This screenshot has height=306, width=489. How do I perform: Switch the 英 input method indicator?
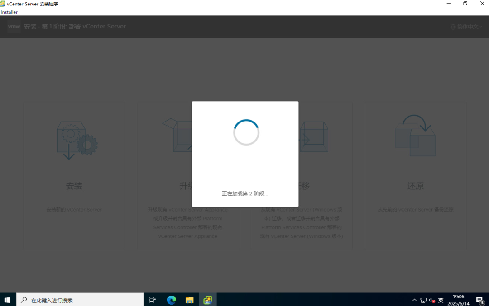pos(441,300)
